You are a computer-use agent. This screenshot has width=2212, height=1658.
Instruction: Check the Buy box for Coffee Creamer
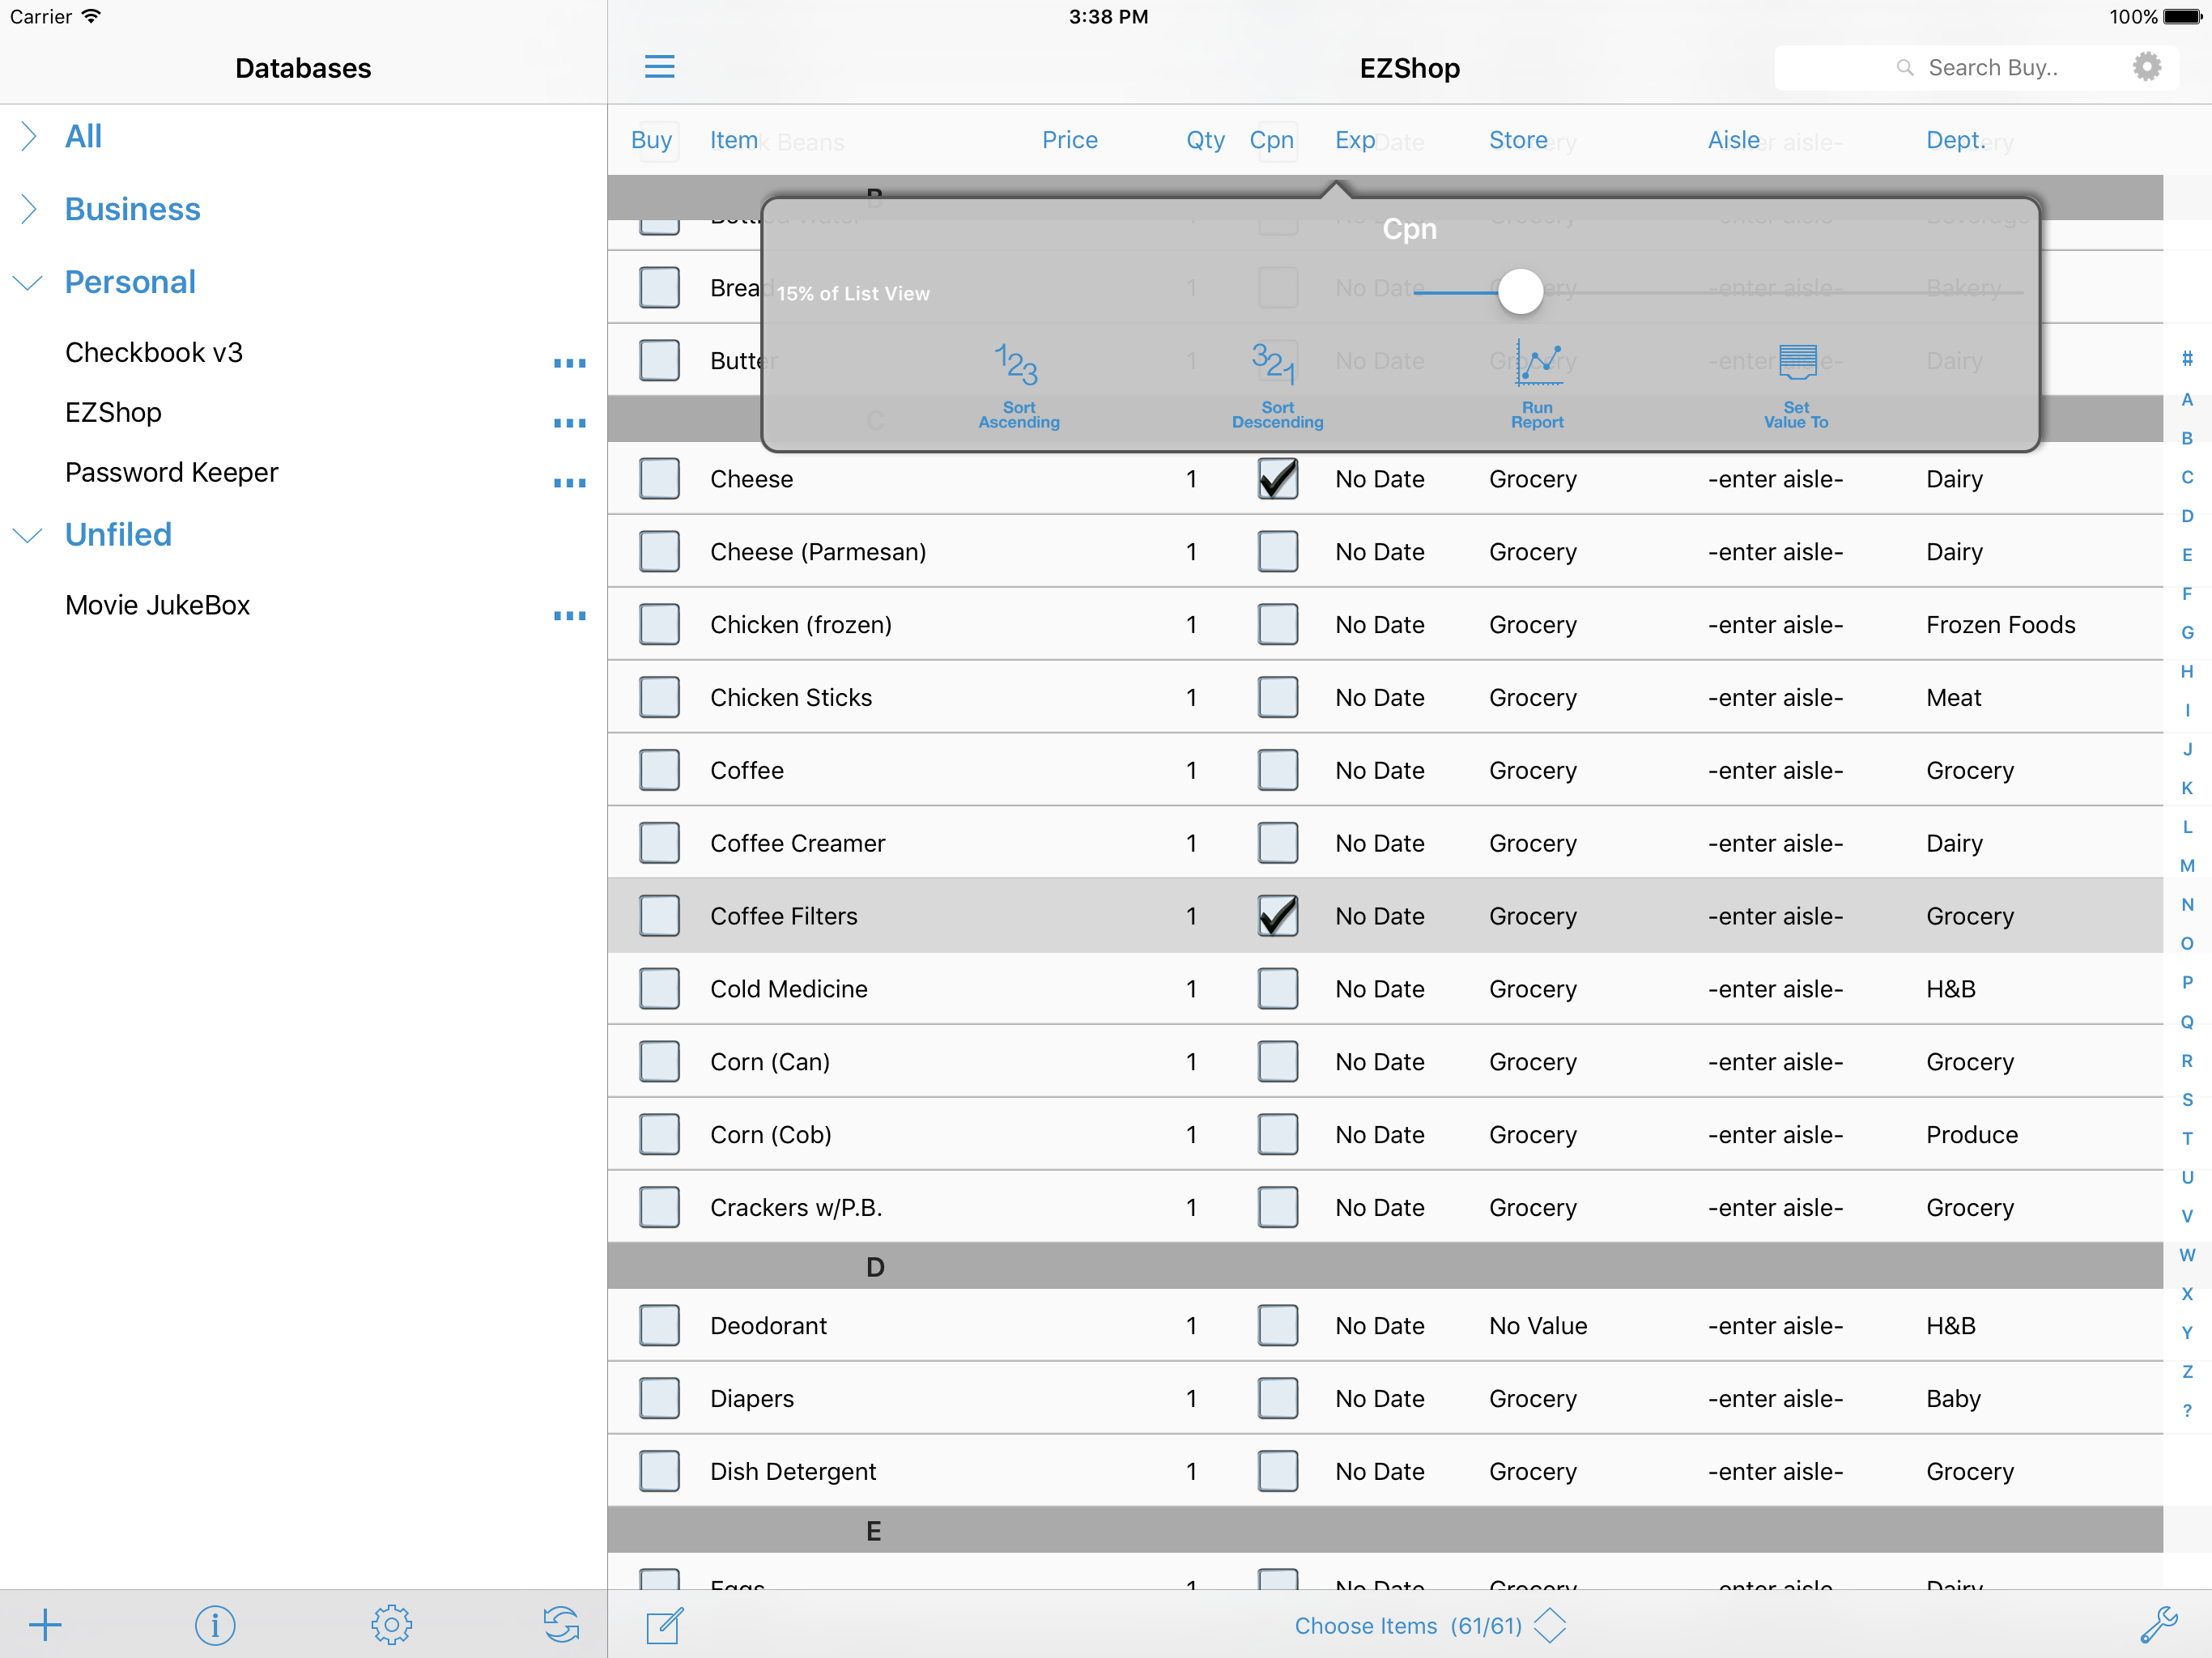point(659,843)
